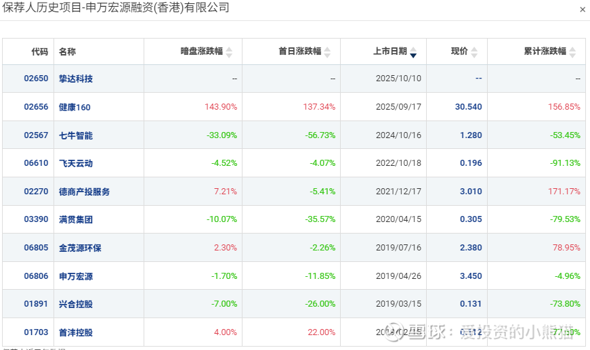590x350 pixels.
Task: Select -26.00% first-day value
Action: pyautogui.click(x=320, y=304)
